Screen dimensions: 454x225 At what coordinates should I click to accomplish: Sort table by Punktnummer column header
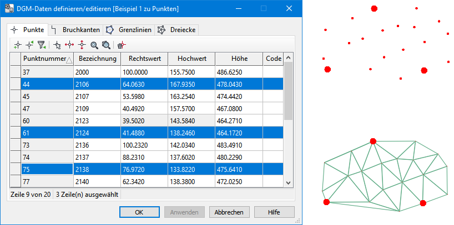pos(47,59)
